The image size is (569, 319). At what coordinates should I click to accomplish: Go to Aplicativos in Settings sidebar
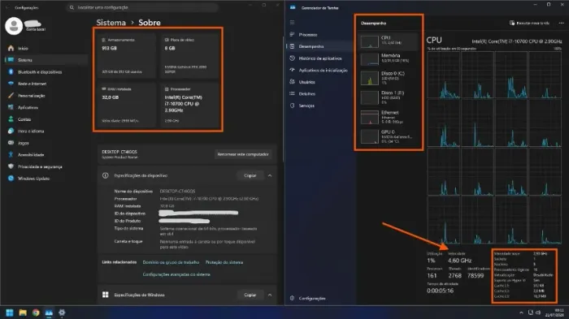pos(28,108)
